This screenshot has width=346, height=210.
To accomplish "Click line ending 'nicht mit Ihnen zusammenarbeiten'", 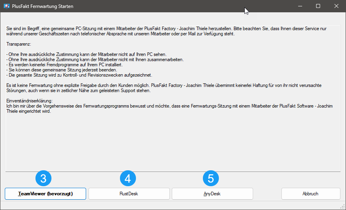I will coord(95,60).
